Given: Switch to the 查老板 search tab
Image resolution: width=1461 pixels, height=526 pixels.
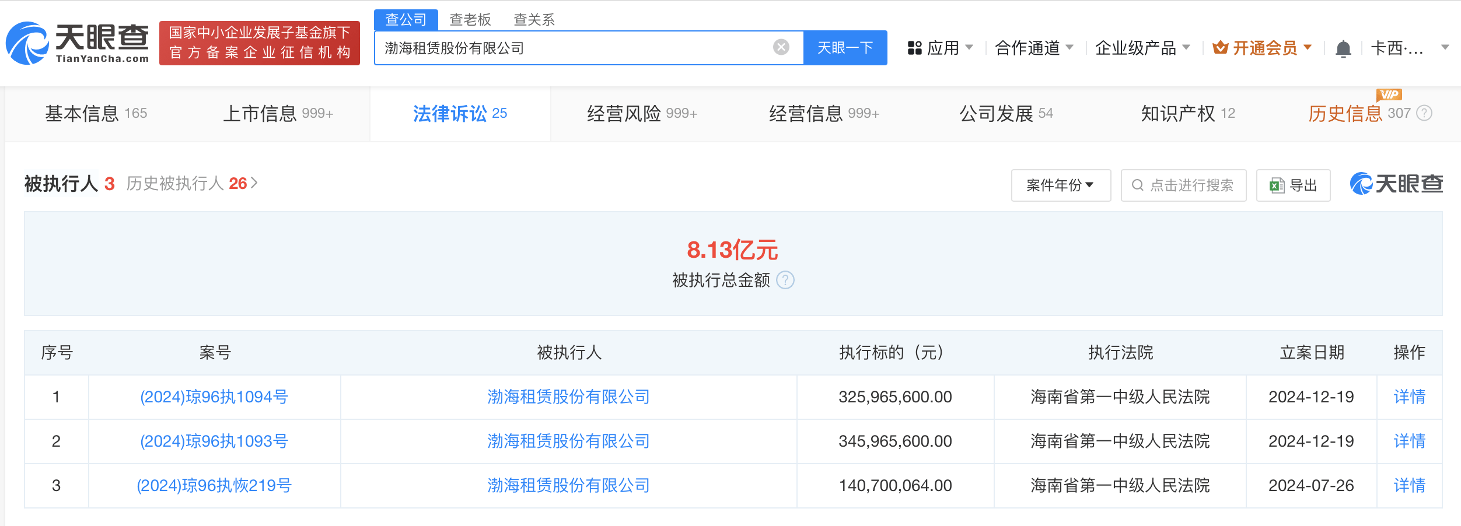Looking at the screenshot, I should pos(470,20).
